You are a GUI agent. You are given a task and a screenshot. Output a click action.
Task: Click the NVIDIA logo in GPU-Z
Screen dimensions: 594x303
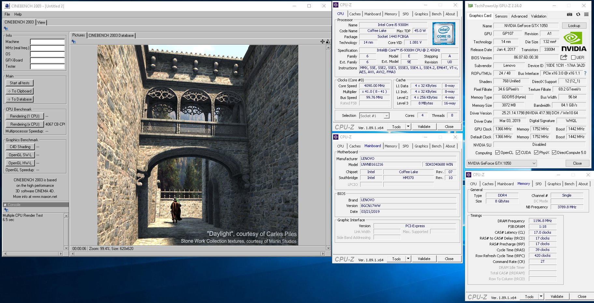point(574,42)
